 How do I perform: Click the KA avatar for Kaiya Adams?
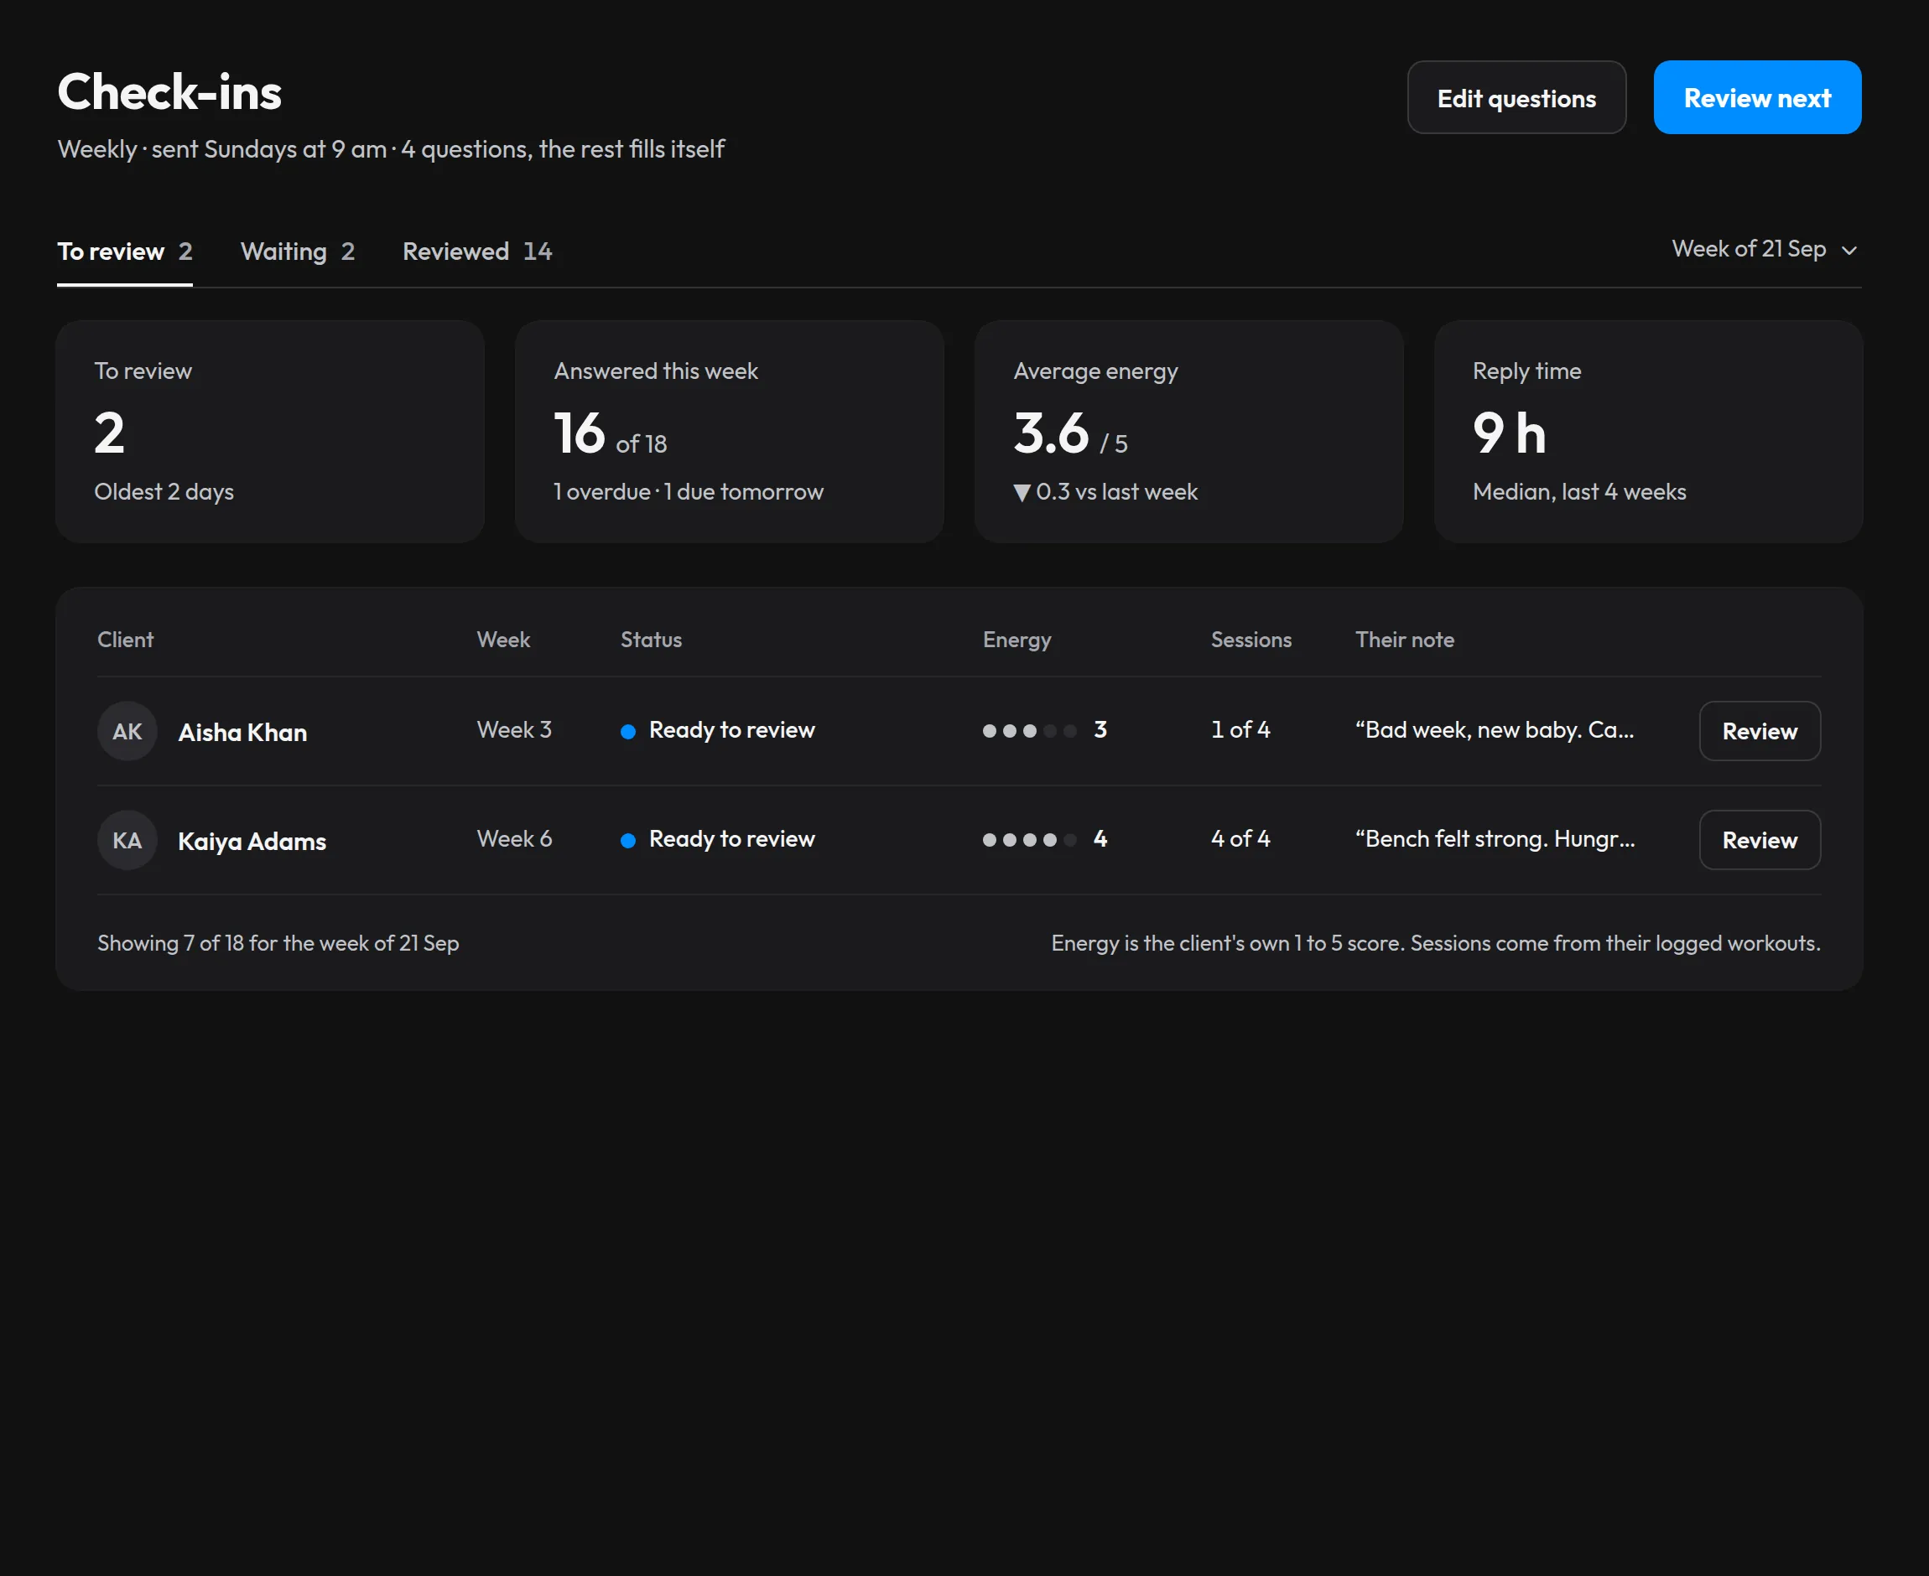(x=127, y=840)
